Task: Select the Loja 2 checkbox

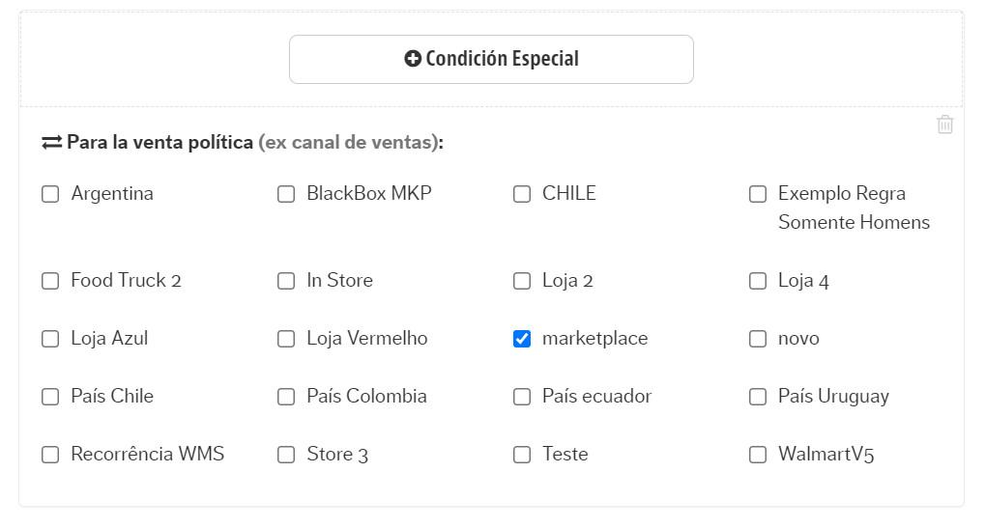Action: click(522, 281)
